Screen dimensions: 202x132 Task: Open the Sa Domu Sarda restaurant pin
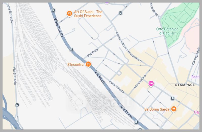click(174, 109)
